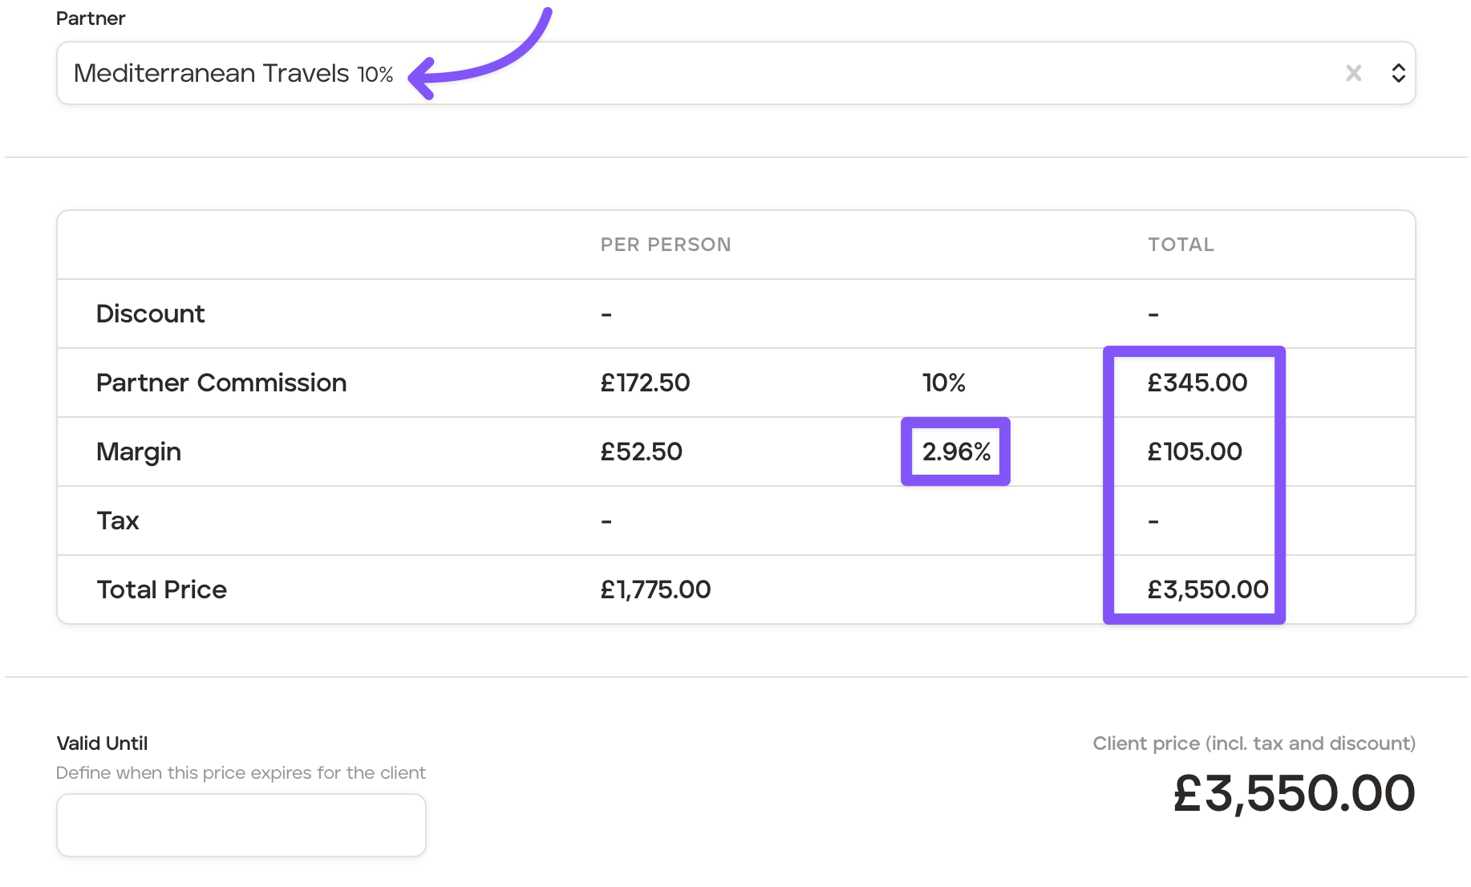Click the Total Price total £3,550.00 in table
Screen dimensions: 1471x887
[1207, 589]
